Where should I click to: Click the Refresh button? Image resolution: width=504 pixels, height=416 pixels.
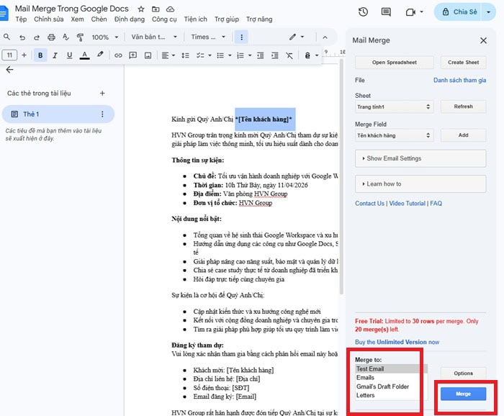[x=463, y=107]
